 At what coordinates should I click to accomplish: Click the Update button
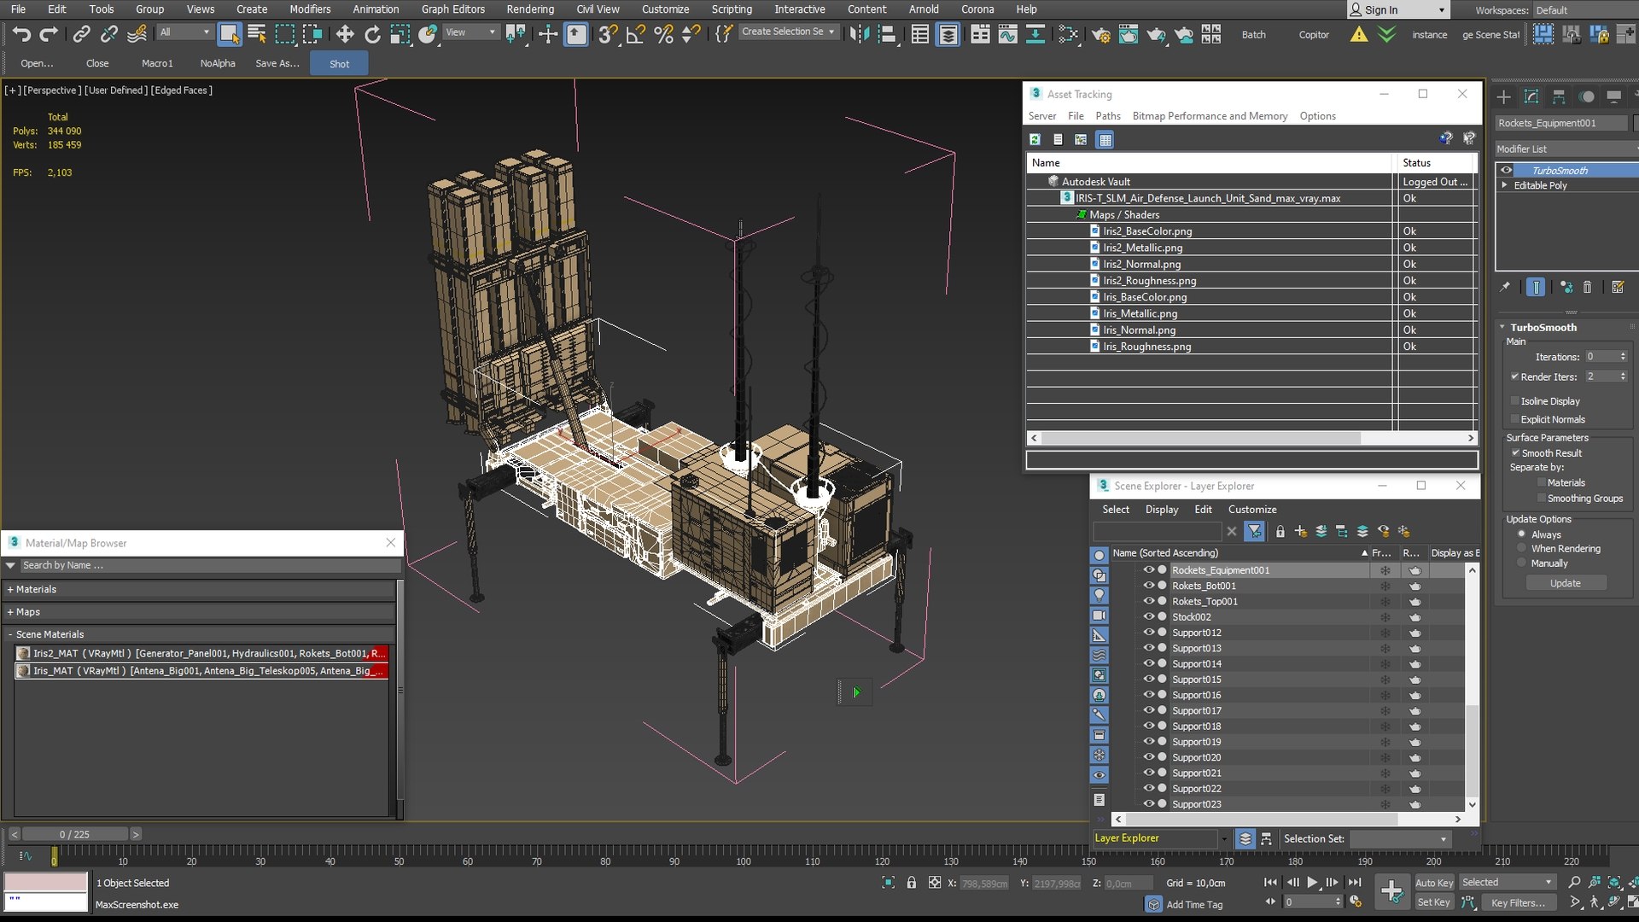1565,583
